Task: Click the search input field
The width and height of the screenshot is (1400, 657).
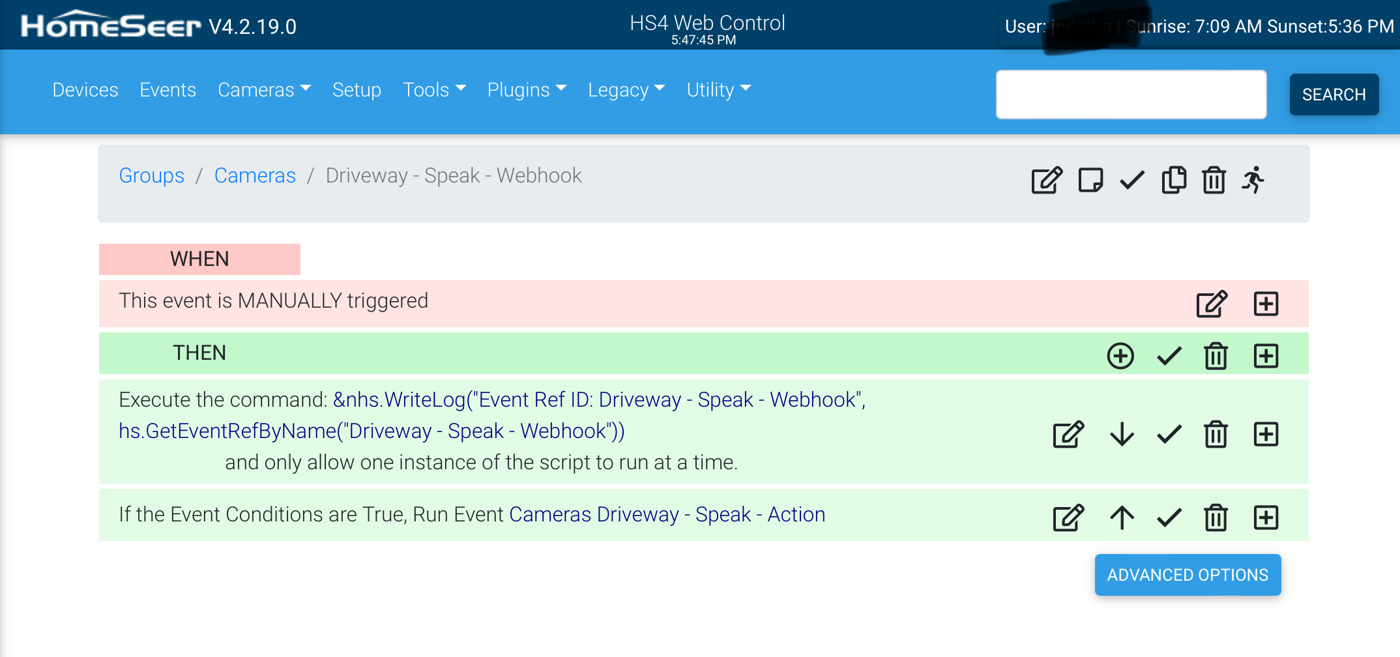Action: pos(1131,95)
